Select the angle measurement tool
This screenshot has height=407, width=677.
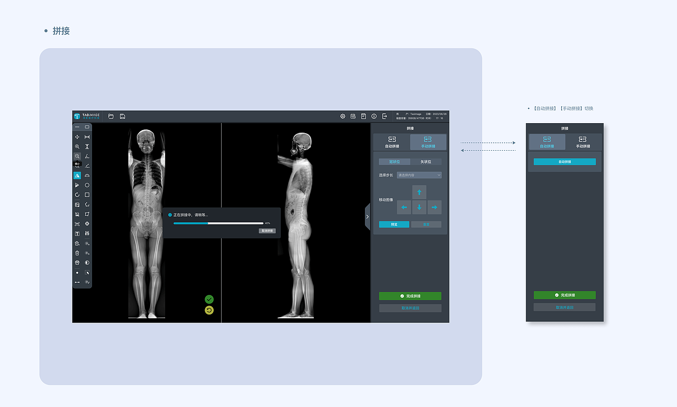pyautogui.click(x=87, y=156)
